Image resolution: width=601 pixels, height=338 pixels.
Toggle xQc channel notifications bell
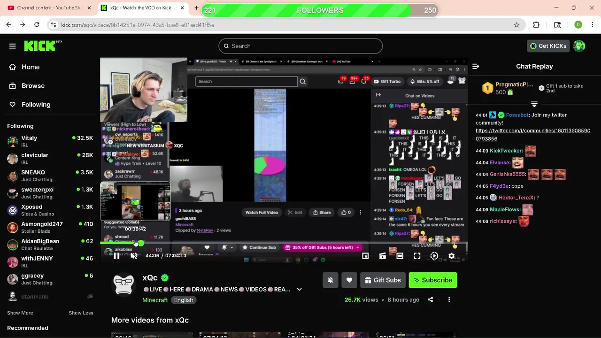tap(331, 280)
